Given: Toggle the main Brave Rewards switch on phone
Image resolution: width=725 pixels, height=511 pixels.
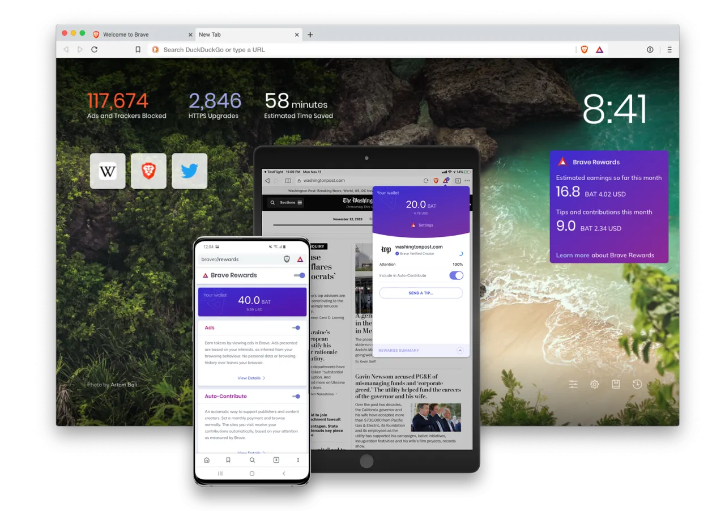Looking at the screenshot, I should coord(300,275).
